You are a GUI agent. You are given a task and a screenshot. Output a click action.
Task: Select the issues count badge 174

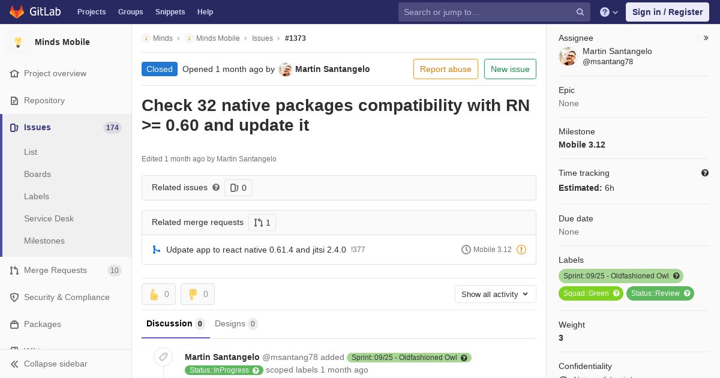(x=112, y=127)
